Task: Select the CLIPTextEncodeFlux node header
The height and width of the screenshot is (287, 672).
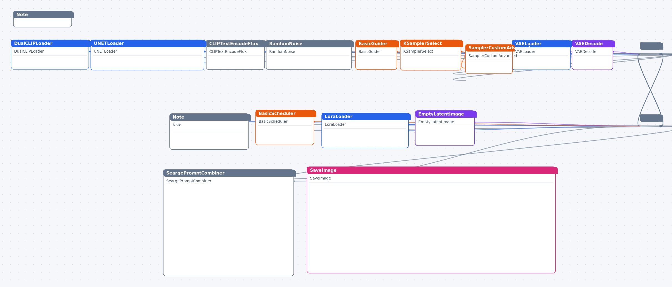Action: pyautogui.click(x=236, y=44)
